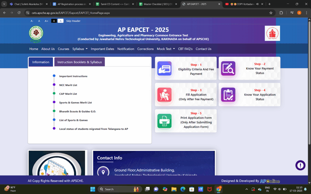Open the browser Extensions puzzle icon
This screenshot has height=194, width=311.
pyautogui.click(x=281, y=13)
